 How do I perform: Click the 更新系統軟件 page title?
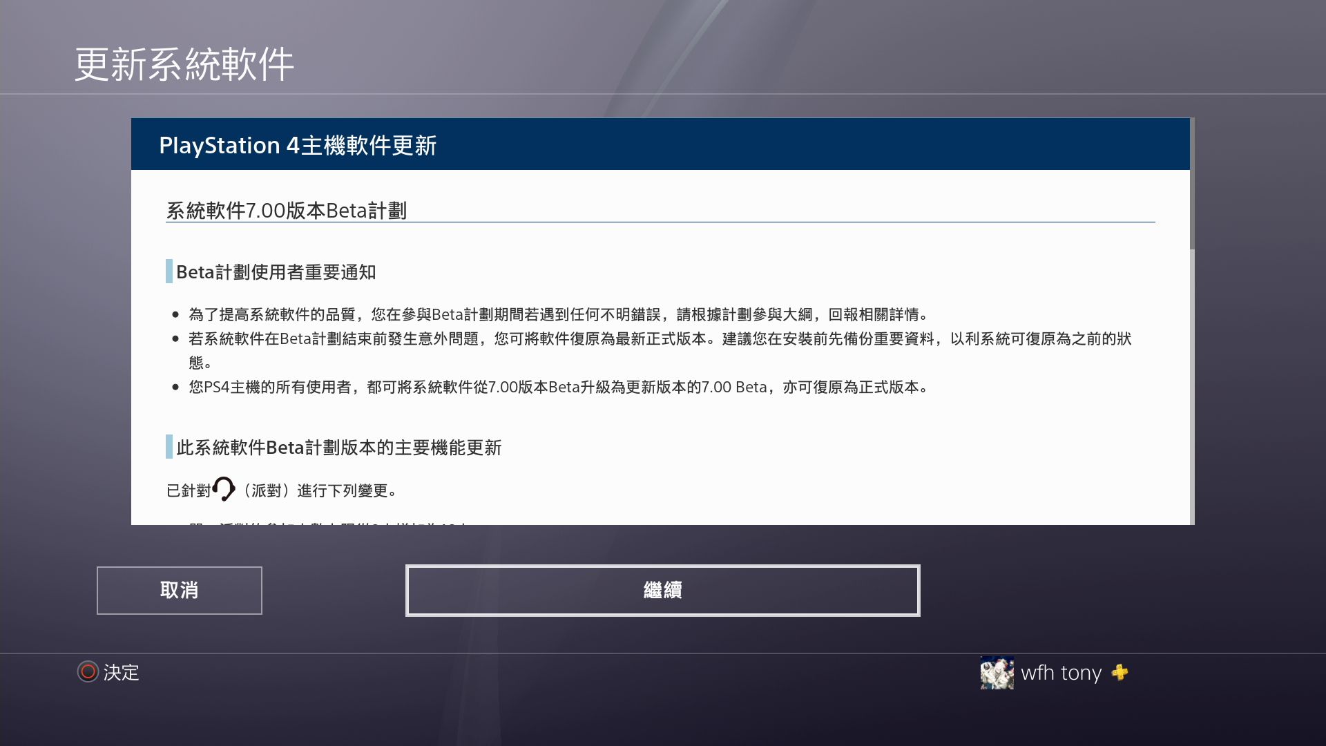[184, 65]
